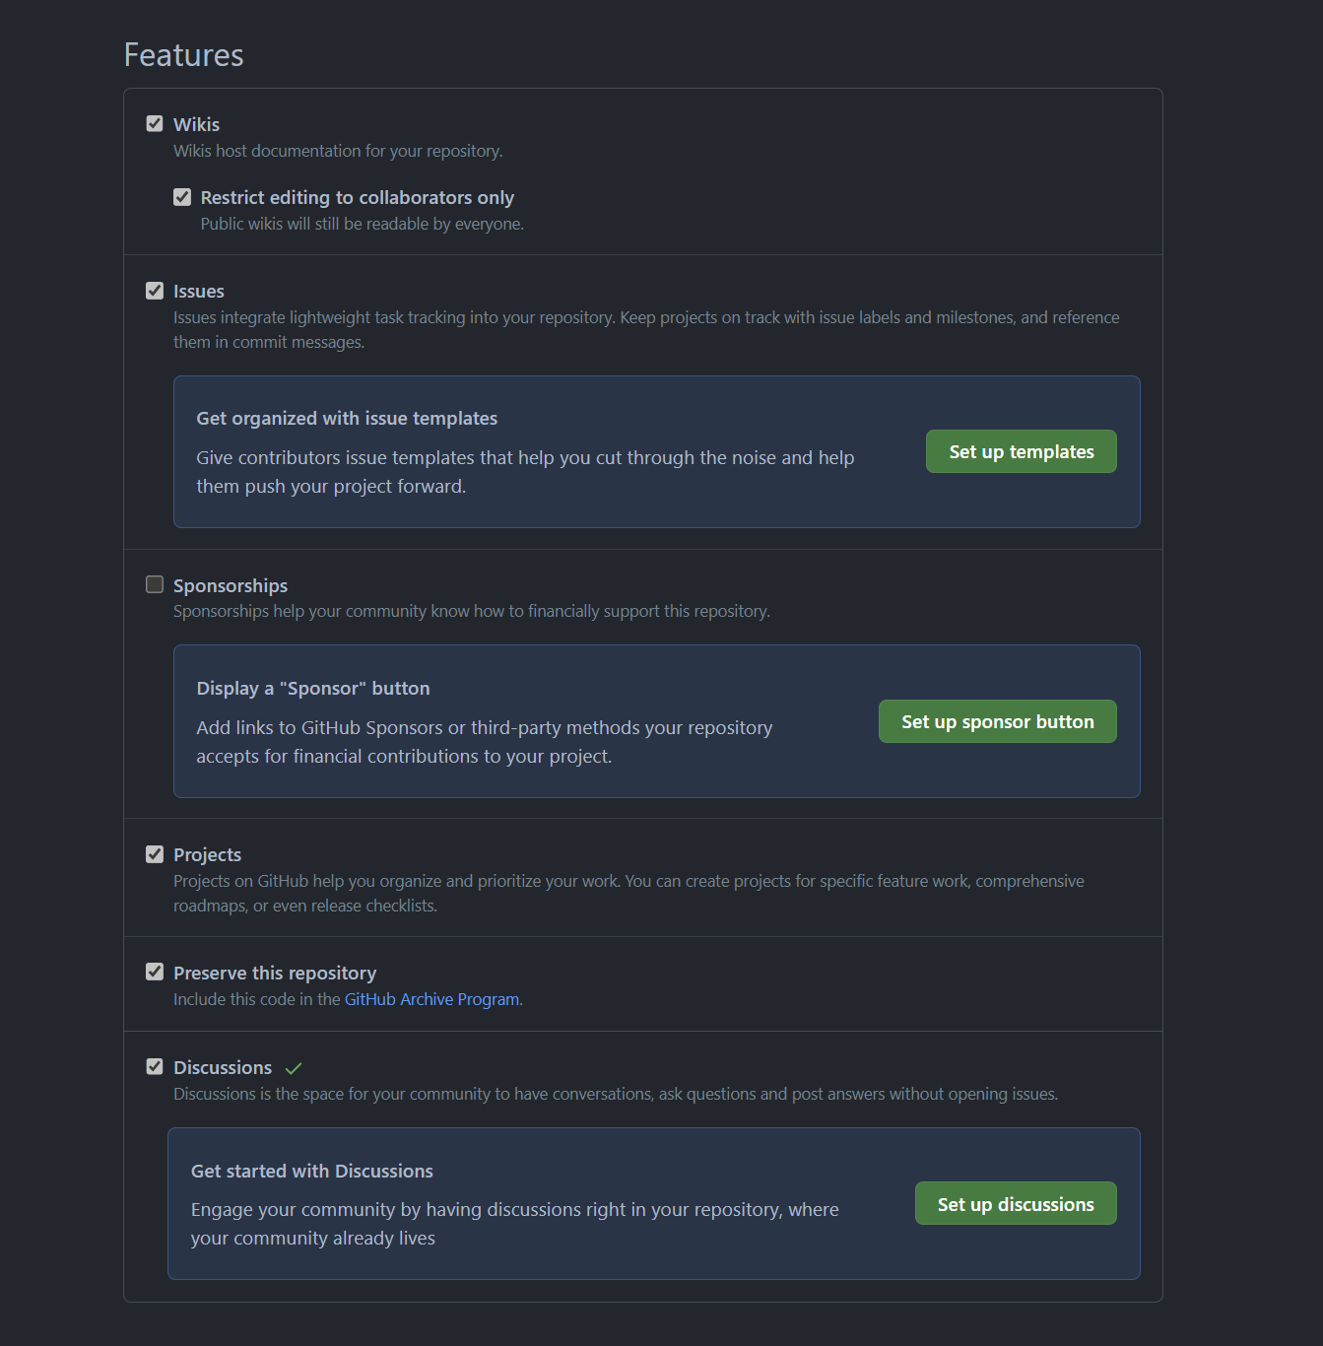Click the Set up templates button
This screenshot has width=1323, height=1346.
[1022, 451]
